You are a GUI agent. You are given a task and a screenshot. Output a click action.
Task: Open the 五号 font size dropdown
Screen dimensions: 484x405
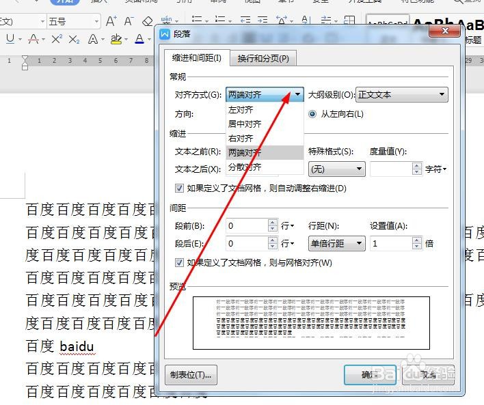click(96, 22)
